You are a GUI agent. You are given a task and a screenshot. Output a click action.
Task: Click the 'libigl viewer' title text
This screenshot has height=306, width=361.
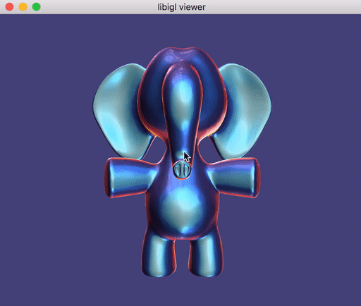point(181,7)
